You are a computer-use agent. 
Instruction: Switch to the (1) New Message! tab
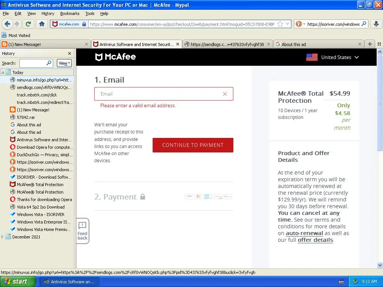pos(45,44)
